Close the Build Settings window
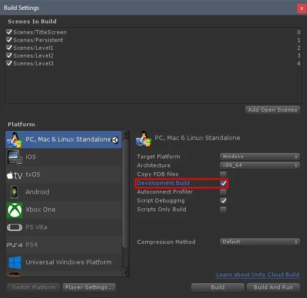 coord(302,8)
